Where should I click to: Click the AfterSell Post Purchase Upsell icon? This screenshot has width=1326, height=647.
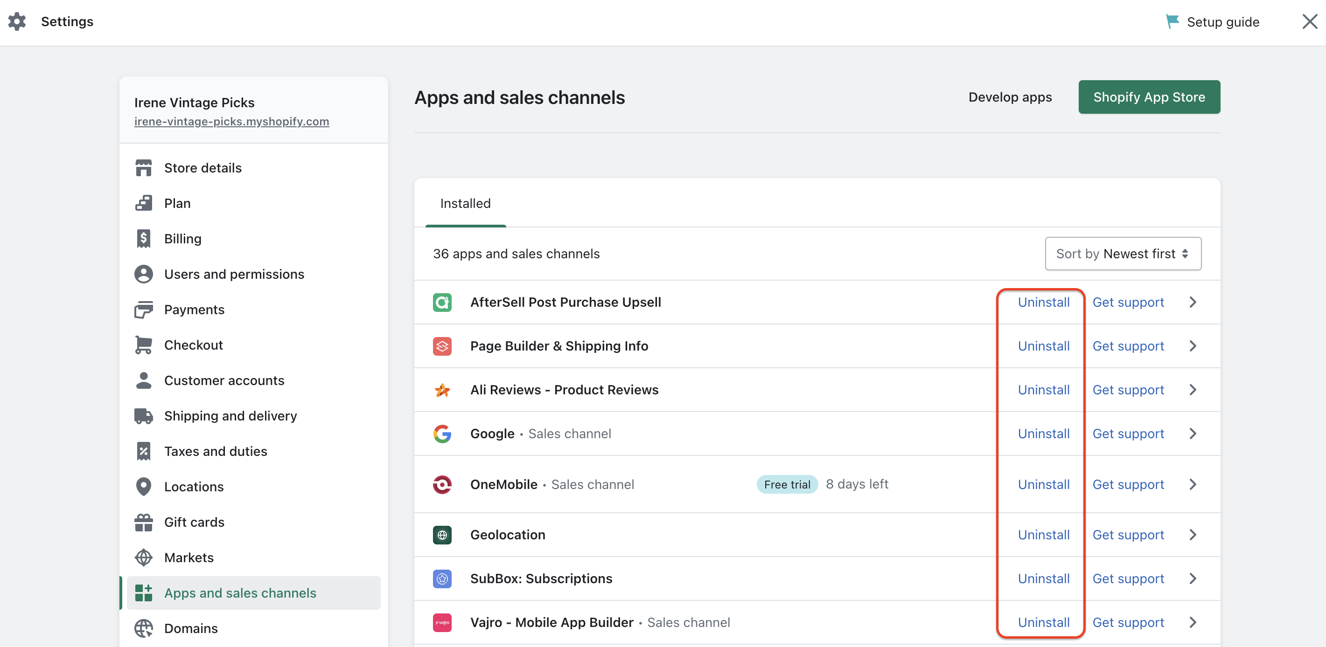coord(442,302)
